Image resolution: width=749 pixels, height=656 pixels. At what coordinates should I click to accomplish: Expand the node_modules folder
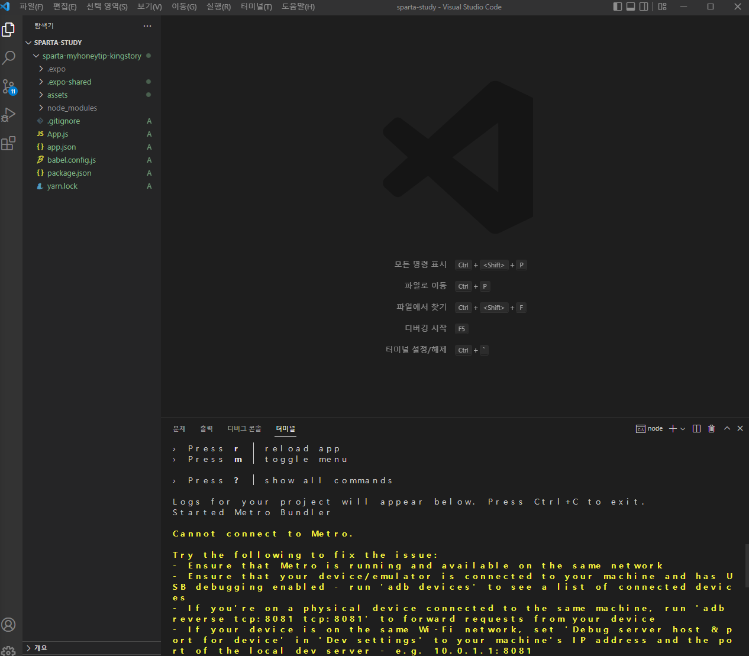pyautogui.click(x=92, y=108)
